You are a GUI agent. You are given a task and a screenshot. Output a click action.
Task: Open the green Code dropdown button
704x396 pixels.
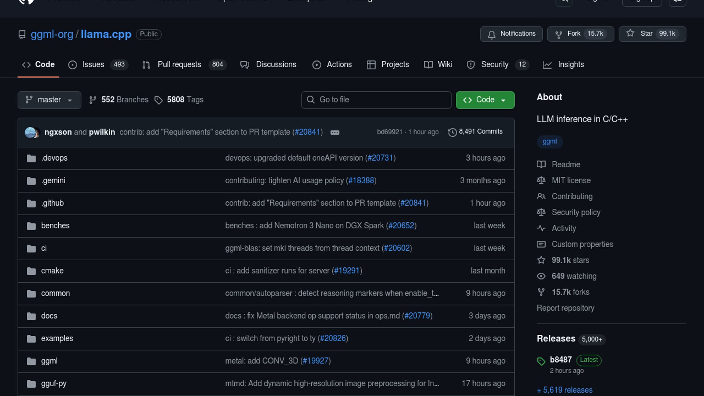(x=485, y=100)
